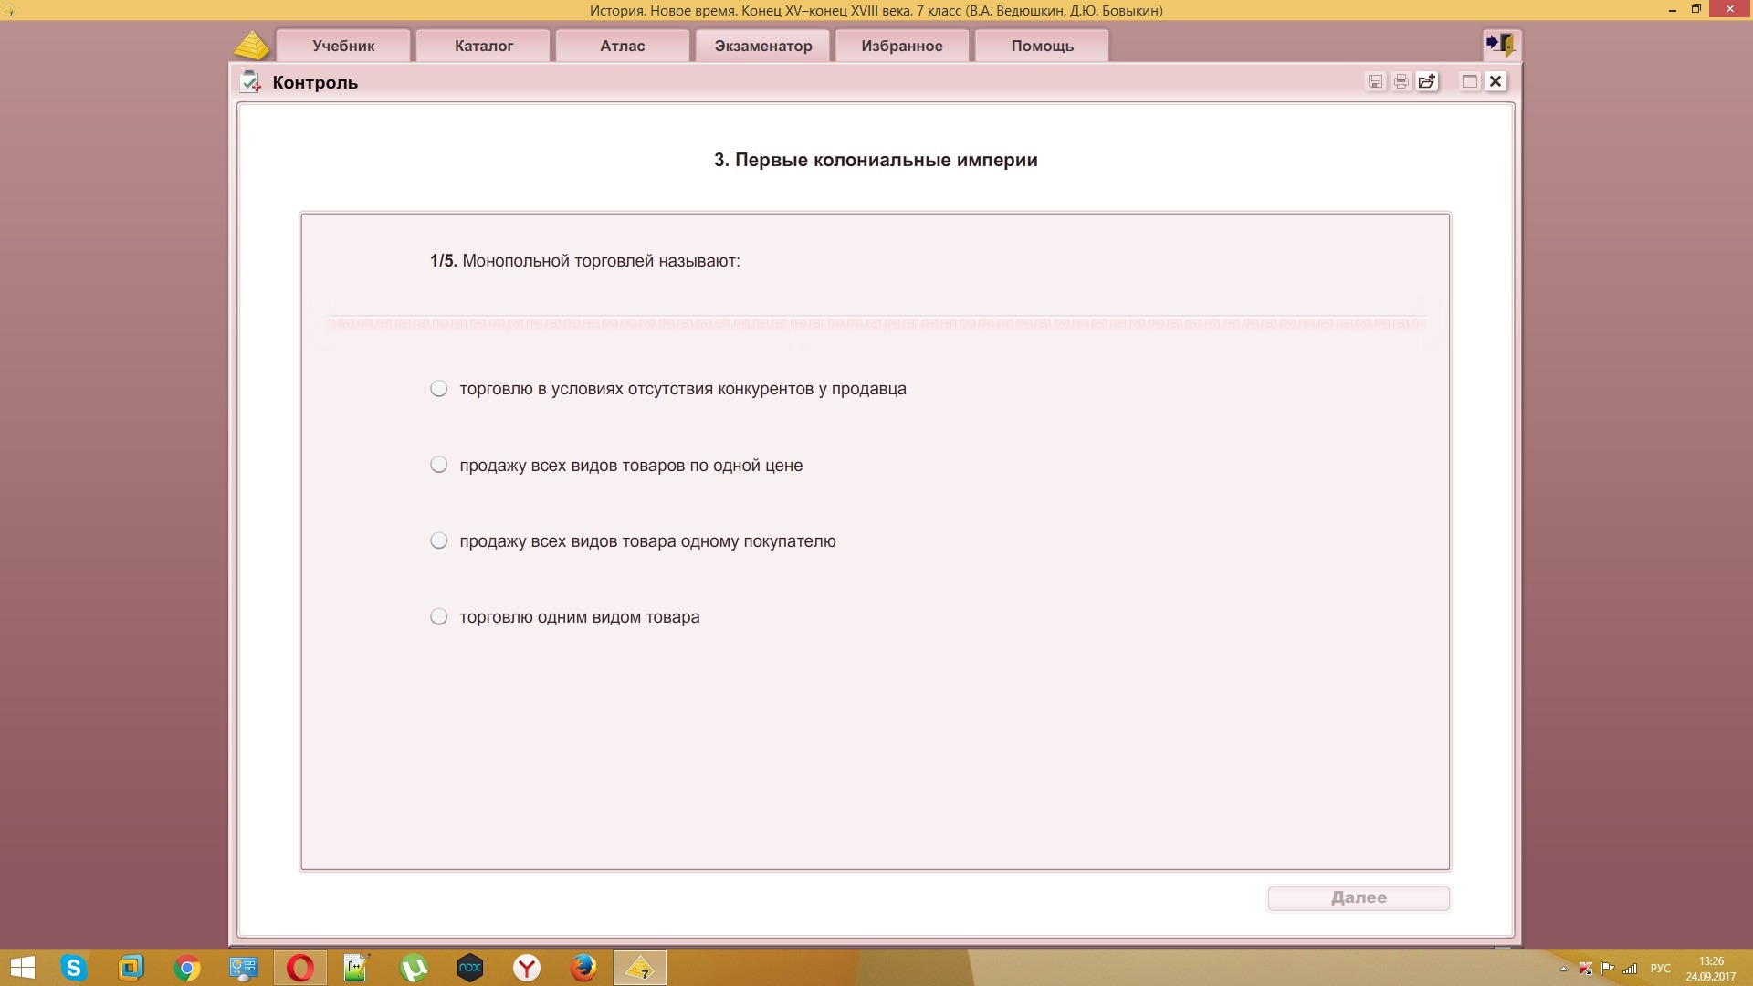Click the pyramid logo icon
This screenshot has height=986, width=1753.
click(251, 45)
